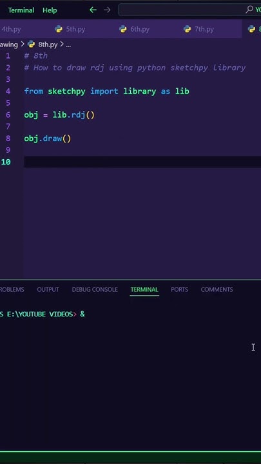Image resolution: width=261 pixels, height=464 pixels.
Task: Click 'obj.draw()' on line 8
Action: [48, 139]
